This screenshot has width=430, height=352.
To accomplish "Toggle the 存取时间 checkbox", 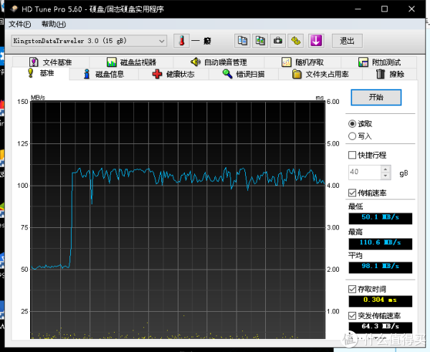I will 352,289.
